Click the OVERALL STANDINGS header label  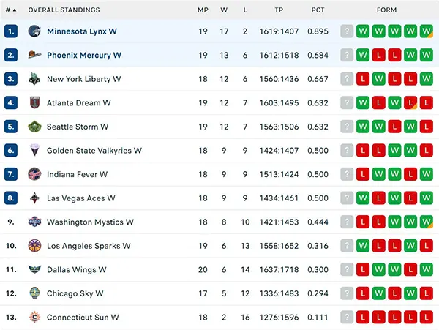(64, 10)
